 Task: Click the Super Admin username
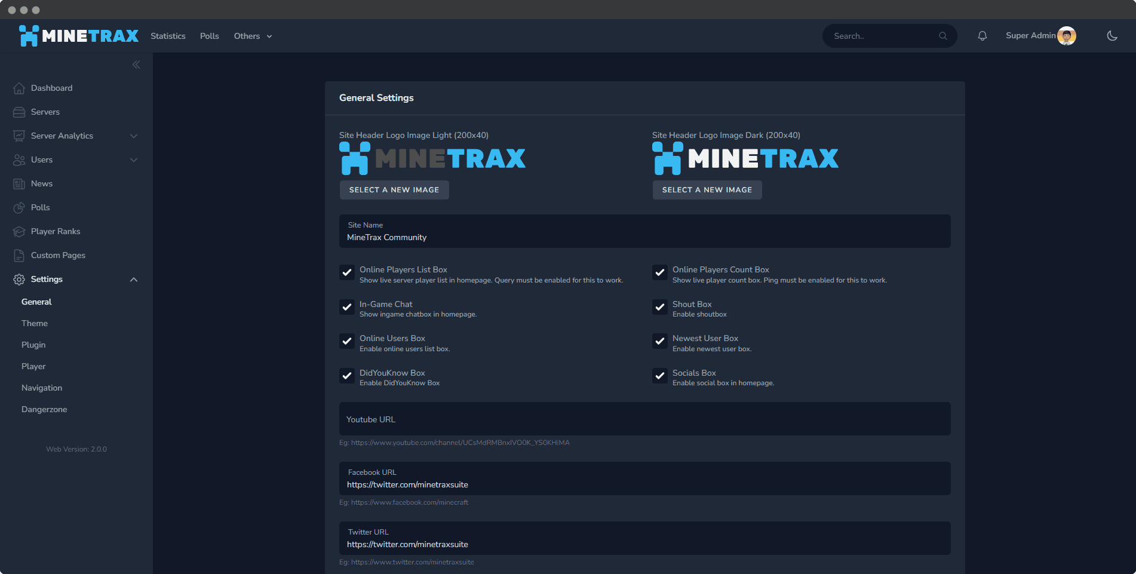coord(1030,36)
